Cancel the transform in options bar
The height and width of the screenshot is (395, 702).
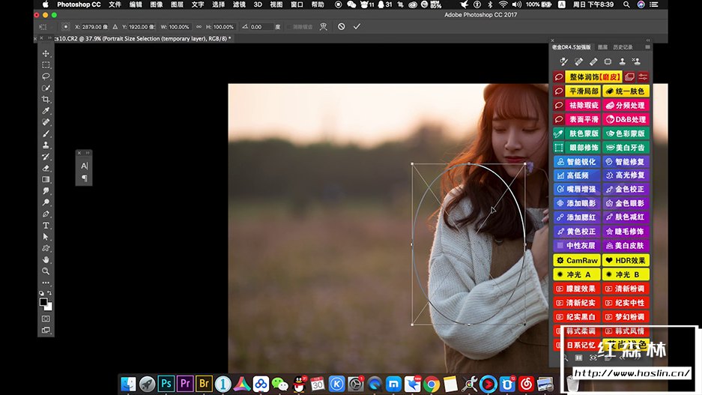point(341,26)
